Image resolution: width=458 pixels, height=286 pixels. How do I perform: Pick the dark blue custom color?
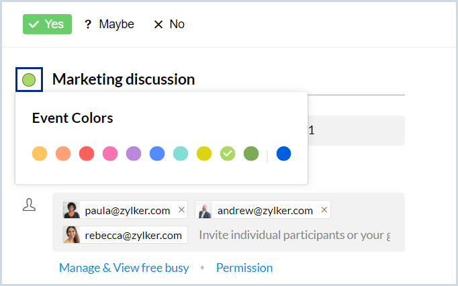[x=283, y=154]
